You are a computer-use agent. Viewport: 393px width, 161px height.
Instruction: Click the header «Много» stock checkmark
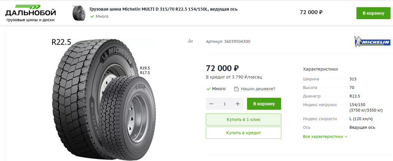(92, 16)
